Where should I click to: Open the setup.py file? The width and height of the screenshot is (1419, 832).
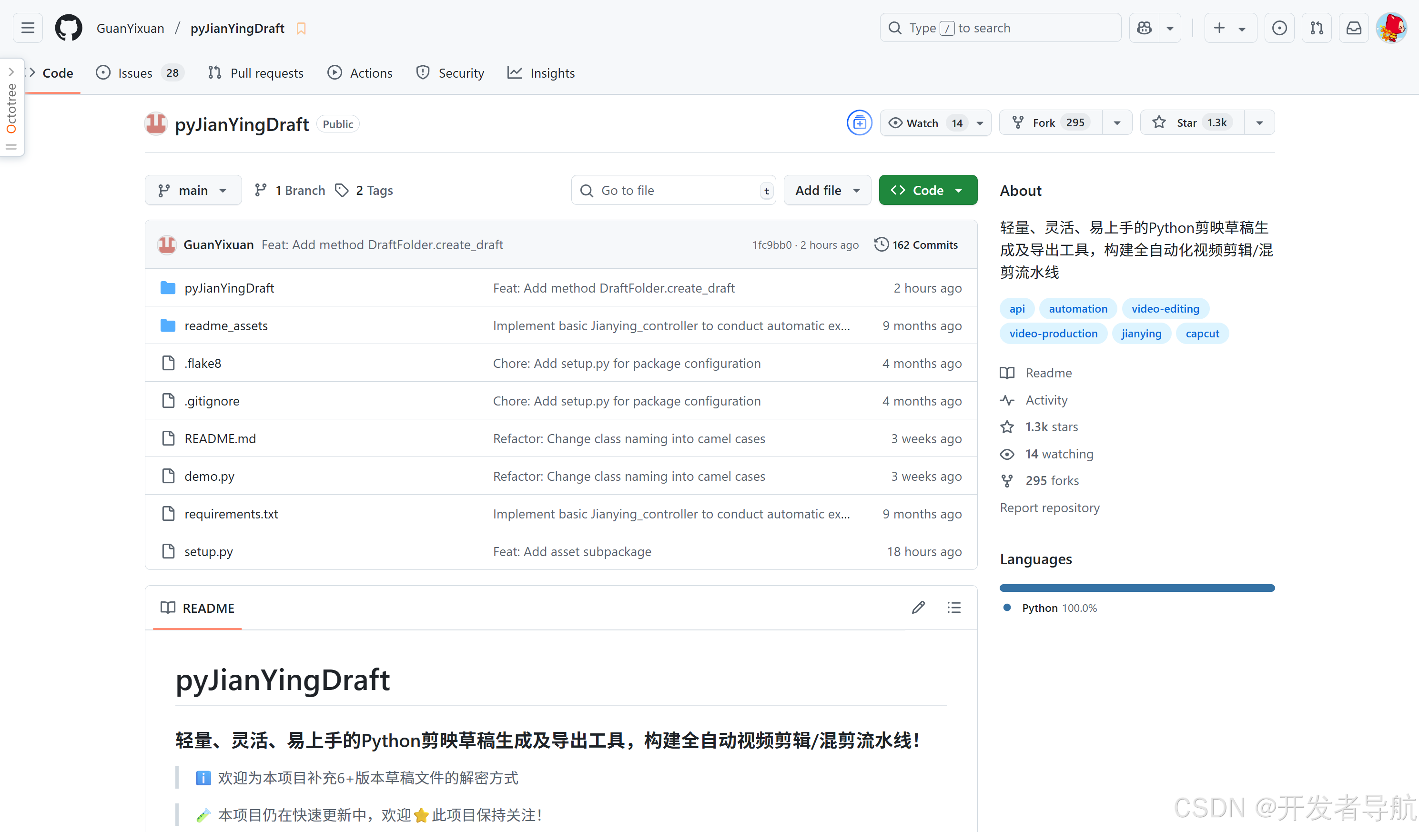(x=209, y=552)
